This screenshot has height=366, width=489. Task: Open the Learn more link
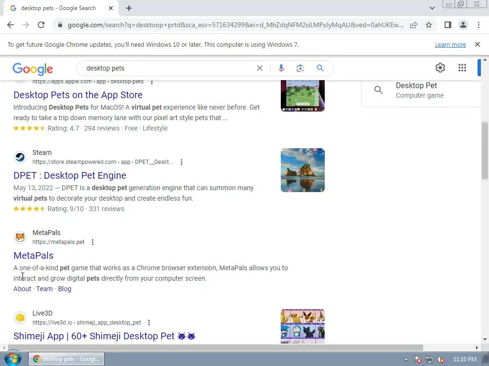tap(450, 44)
